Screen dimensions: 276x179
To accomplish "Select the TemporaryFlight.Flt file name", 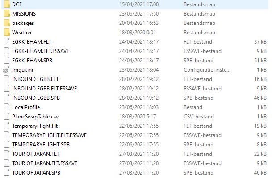I will click(x=35, y=126).
